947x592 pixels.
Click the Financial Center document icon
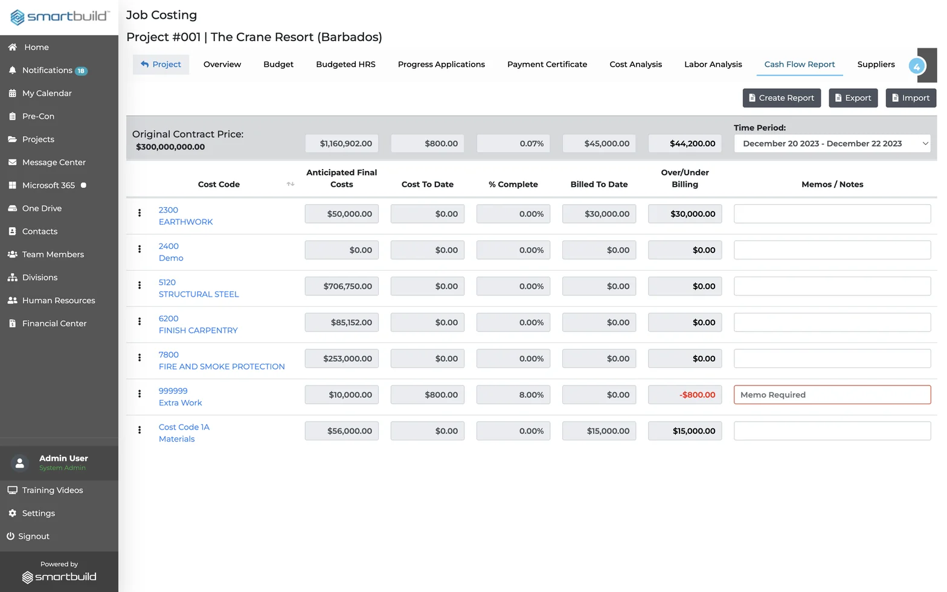point(12,323)
